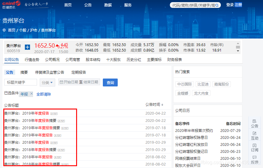
Task: Switch to 公司高管 tab
Action: [x=72, y=60]
